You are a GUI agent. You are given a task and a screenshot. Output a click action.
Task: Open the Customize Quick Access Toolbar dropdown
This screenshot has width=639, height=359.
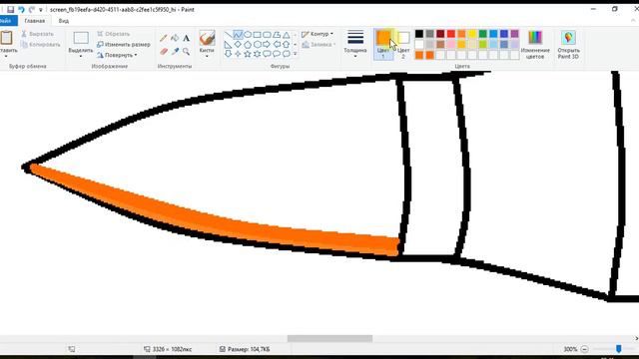pos(40,10)
